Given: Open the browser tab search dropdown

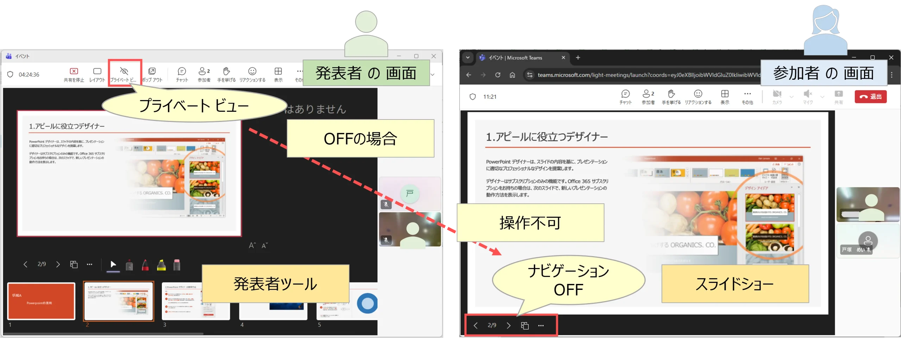Looking at the screenshot, I should (x=468, y=58).
